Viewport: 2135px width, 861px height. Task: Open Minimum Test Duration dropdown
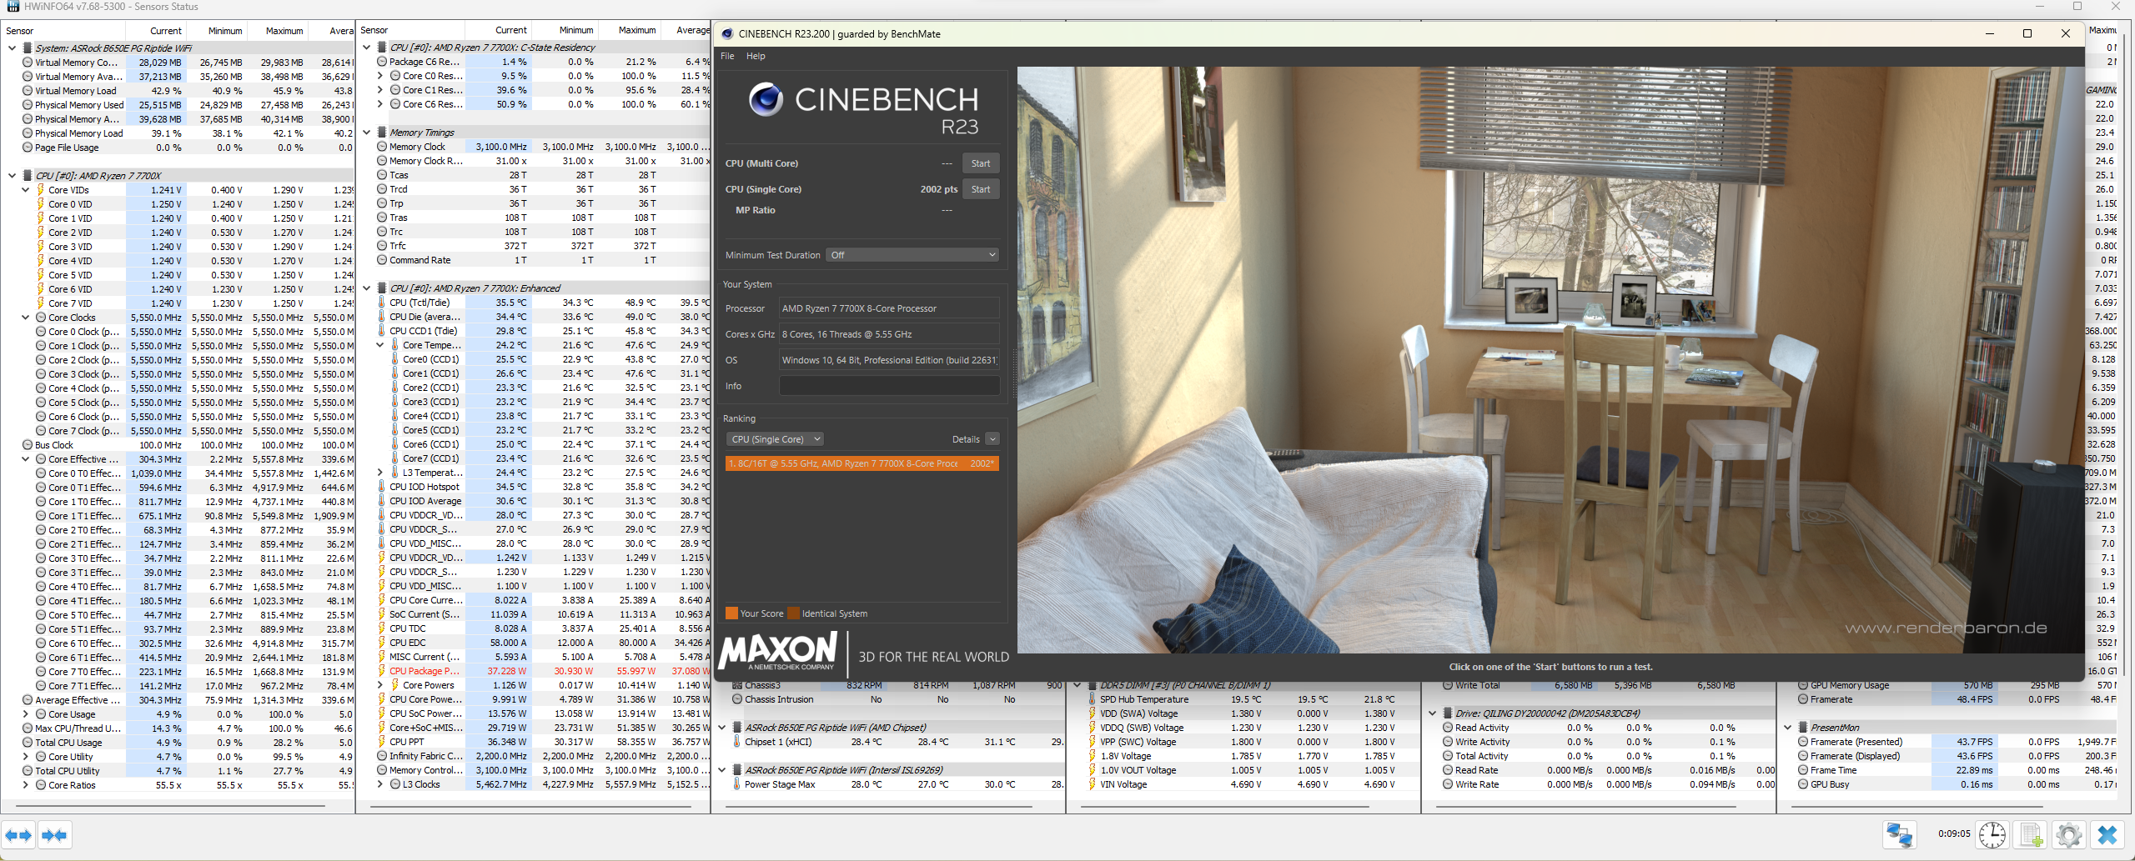pyautogui.click(x=912, y=255)
